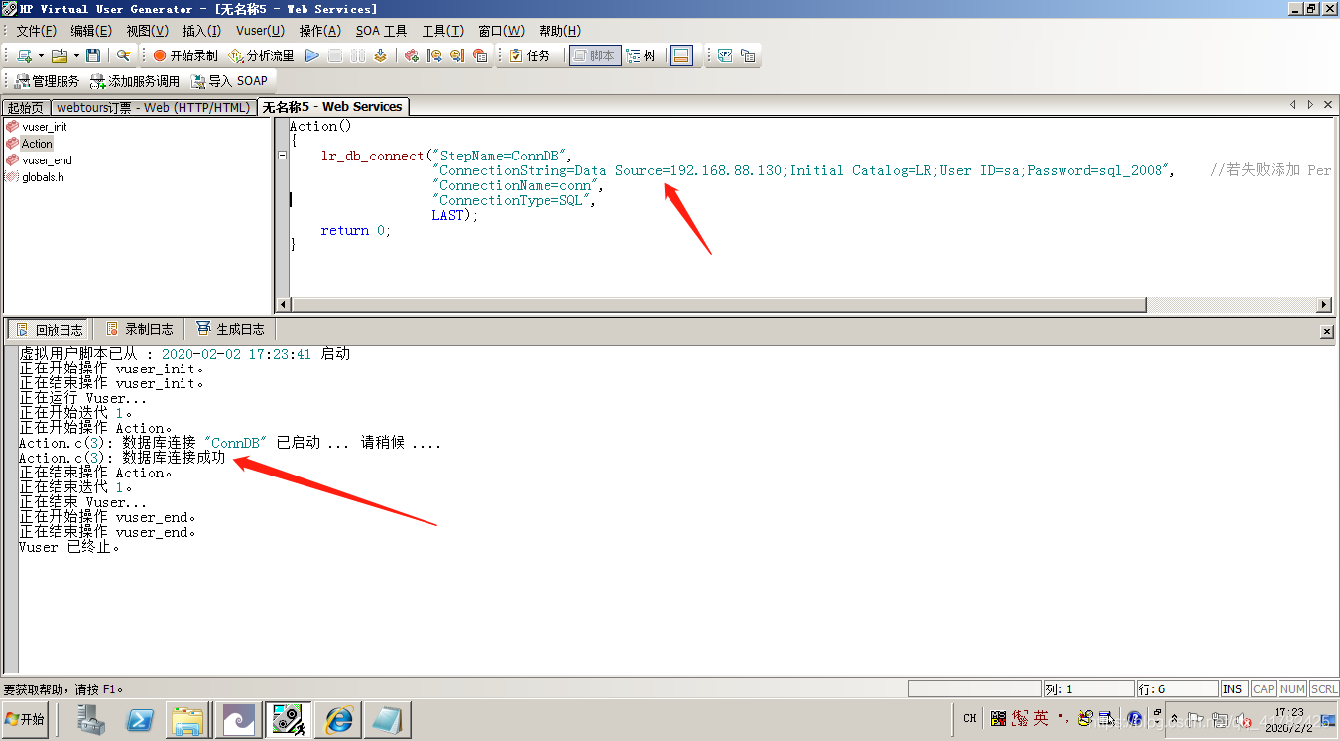
Task: Open the 任务 tasks pane button
Action: (x=530, y=55)
